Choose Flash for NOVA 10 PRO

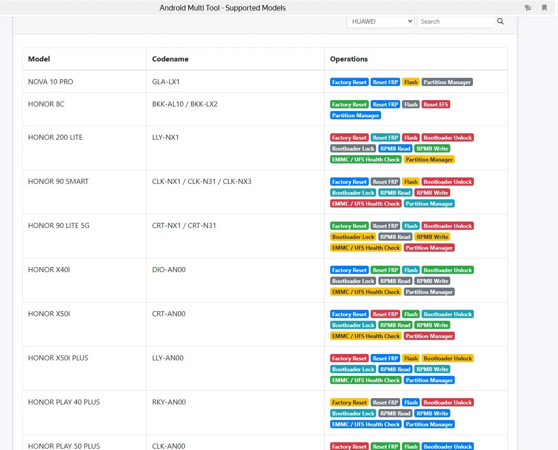point(411,82)
